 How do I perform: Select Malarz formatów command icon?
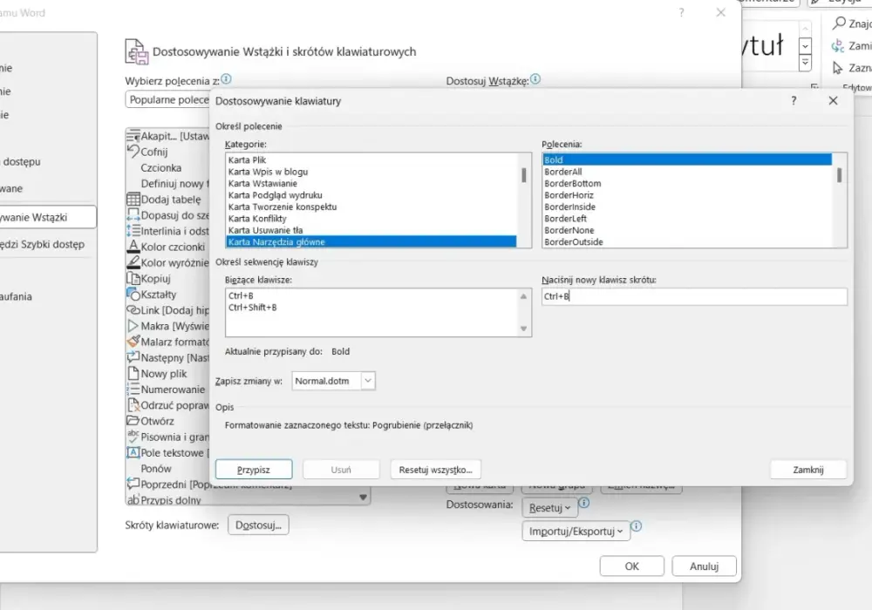click(x=133, y=341)
